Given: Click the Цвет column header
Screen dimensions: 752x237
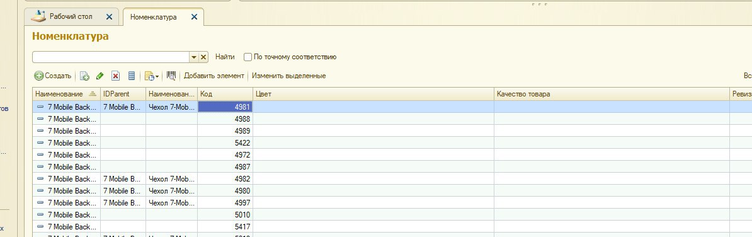Looking at the screenshot, I should pos(373,94).
